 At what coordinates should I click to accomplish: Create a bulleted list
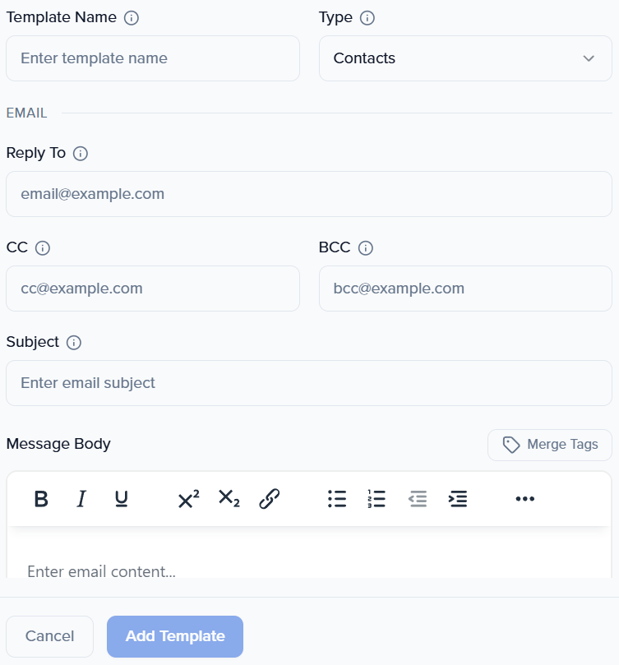pyautogui.click(x=336, y=498)
